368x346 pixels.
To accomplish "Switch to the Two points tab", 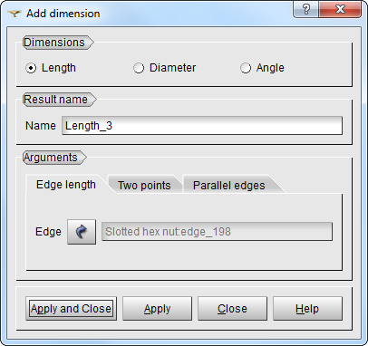I will click(x=144, y=185).
